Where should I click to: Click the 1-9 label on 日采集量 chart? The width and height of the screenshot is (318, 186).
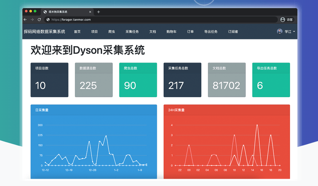[140, 170]
